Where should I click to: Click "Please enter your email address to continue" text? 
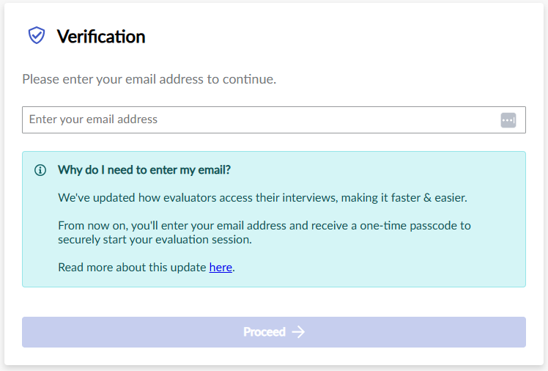(x=149, y=79)
